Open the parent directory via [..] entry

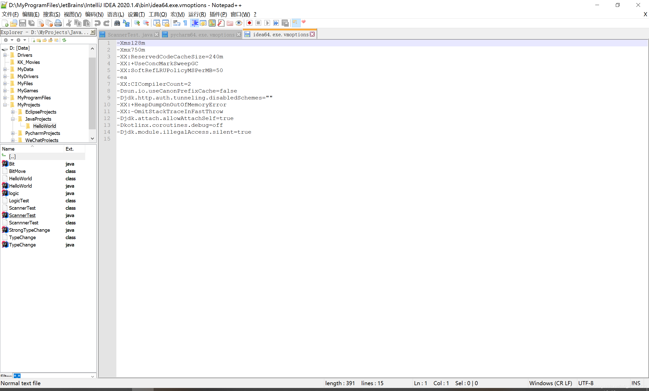12,156
